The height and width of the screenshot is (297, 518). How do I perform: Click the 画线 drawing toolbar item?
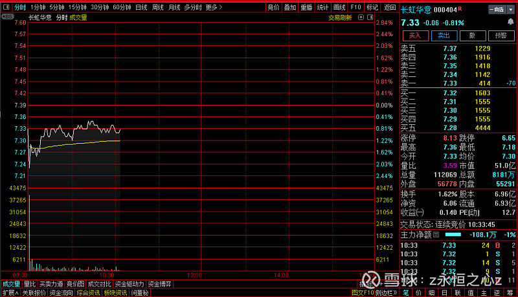(x=339, y=7)
